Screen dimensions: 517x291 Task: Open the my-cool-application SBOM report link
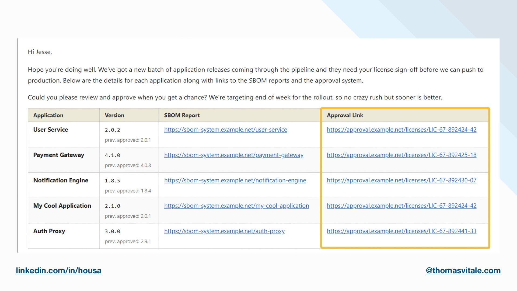[236, 206]
